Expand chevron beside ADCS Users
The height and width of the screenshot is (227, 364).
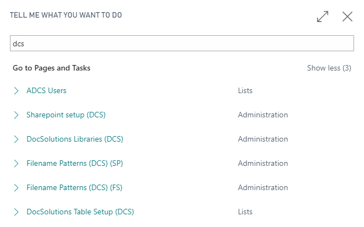click(16, 91)
